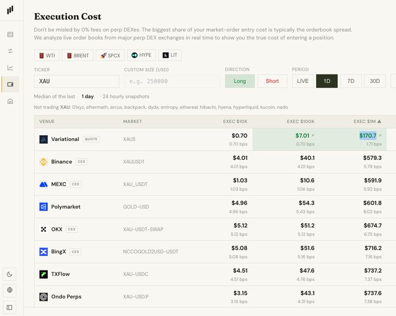Choose the Long direction
This screenshot has height=316, width=396.
(240, 81)
